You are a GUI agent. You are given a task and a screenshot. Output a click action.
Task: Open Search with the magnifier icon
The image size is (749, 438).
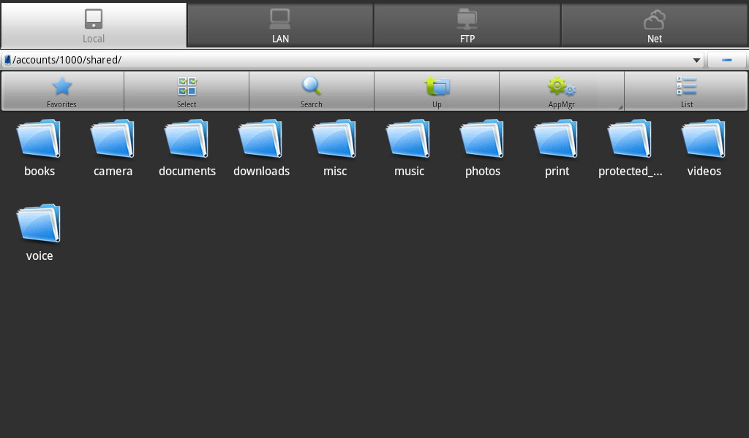[312, 91]
